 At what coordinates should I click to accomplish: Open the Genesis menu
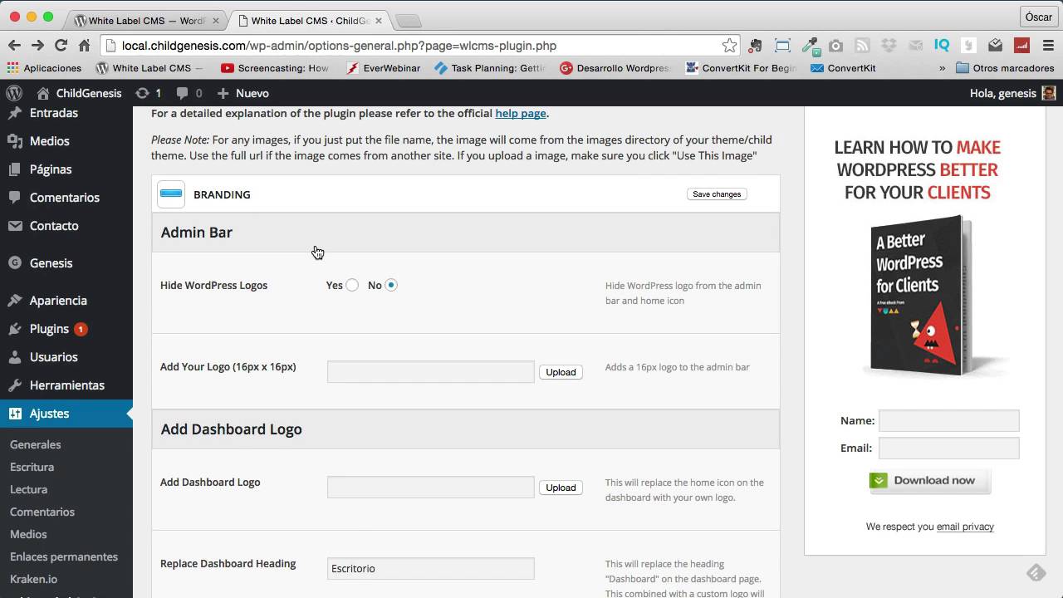coord(66,263)
